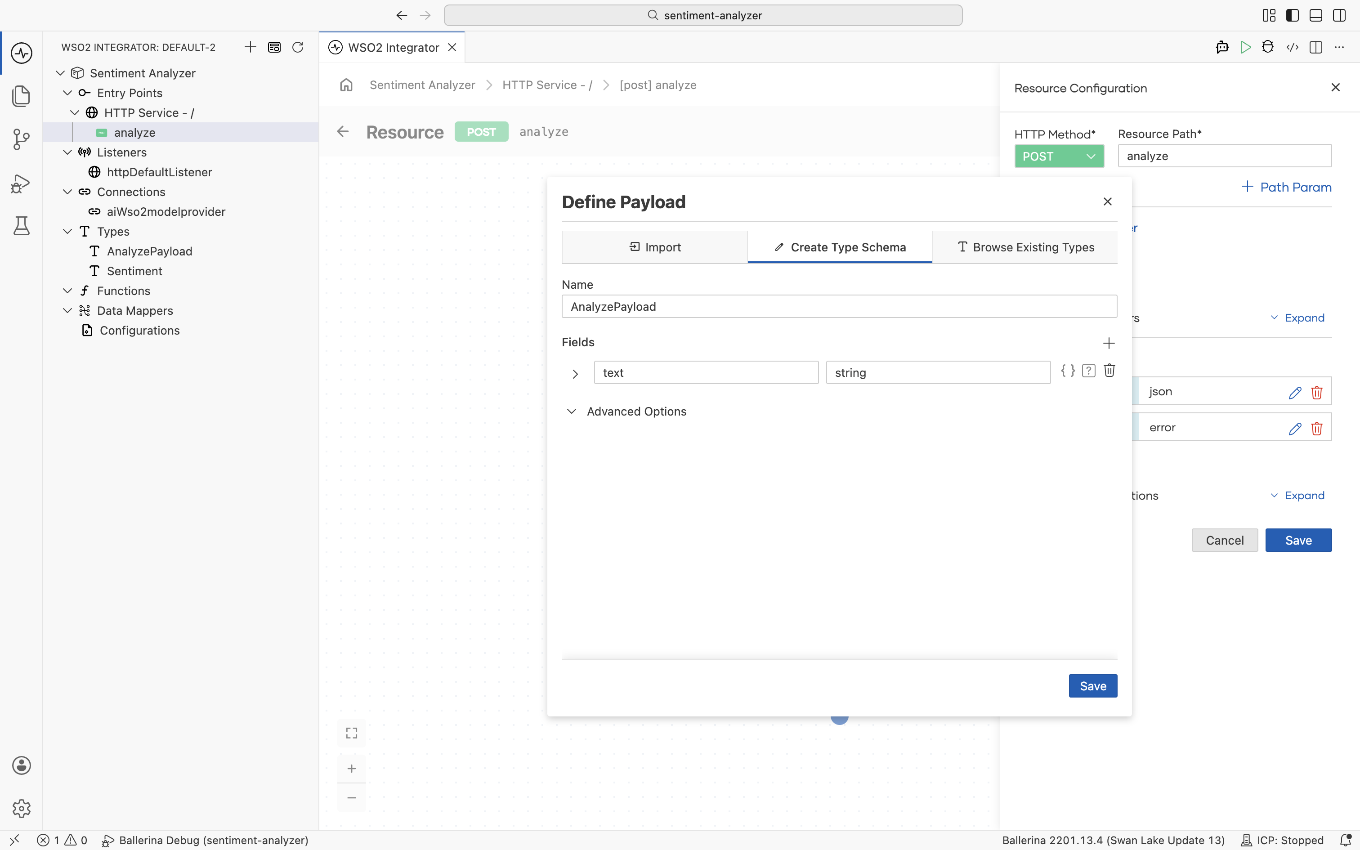This screenshot has width=1360, height=850.
Task: Click the split editor icon
Action: pos(1315,47)
